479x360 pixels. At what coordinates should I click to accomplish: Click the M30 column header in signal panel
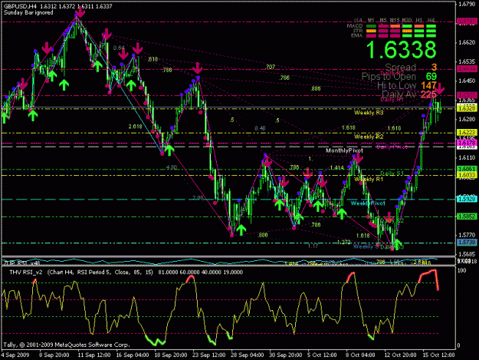407,20
